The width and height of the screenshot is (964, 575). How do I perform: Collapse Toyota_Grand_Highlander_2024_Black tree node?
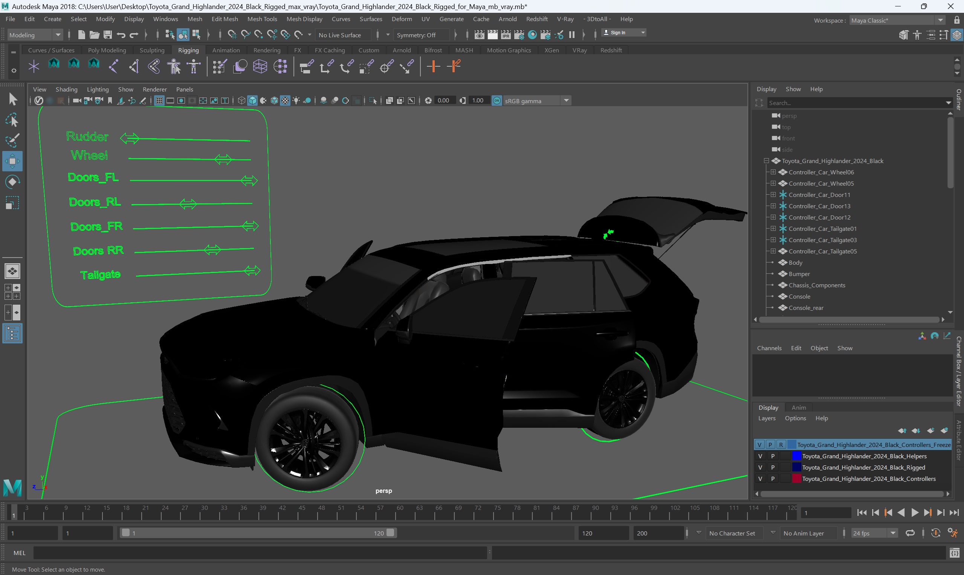click(766, 160)
